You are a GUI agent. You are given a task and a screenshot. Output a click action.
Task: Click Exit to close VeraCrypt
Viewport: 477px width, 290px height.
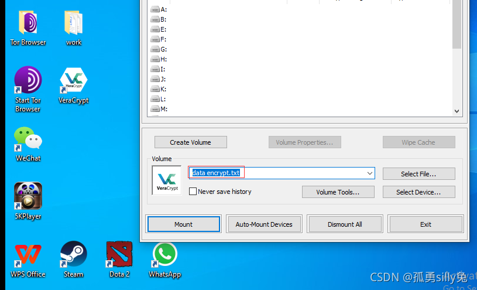(x=425, y=224)
